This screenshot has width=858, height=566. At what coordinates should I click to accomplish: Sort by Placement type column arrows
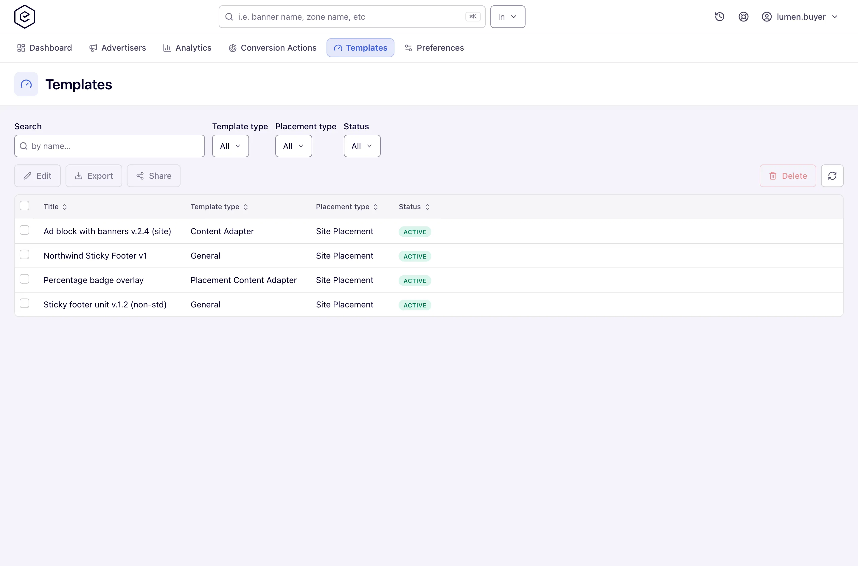[x=375, y=207]
